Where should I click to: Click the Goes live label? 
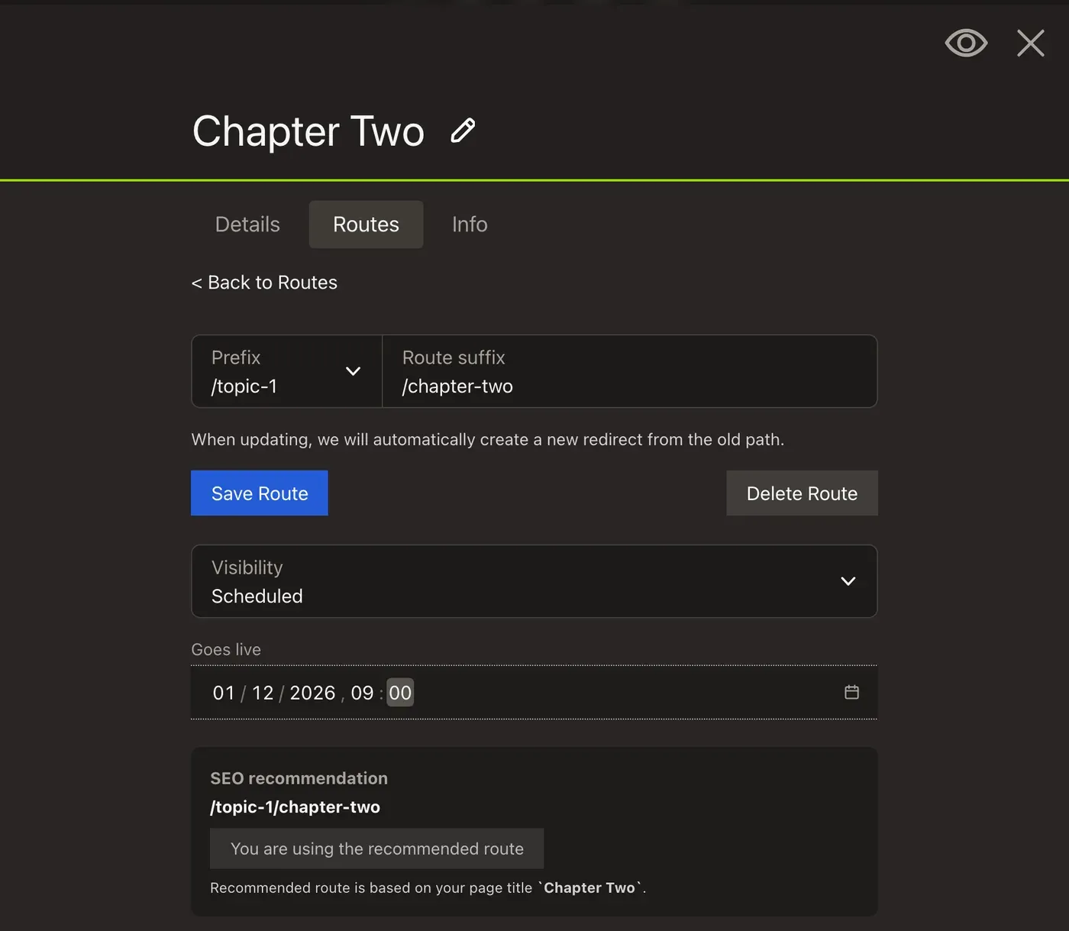(226, 649)
